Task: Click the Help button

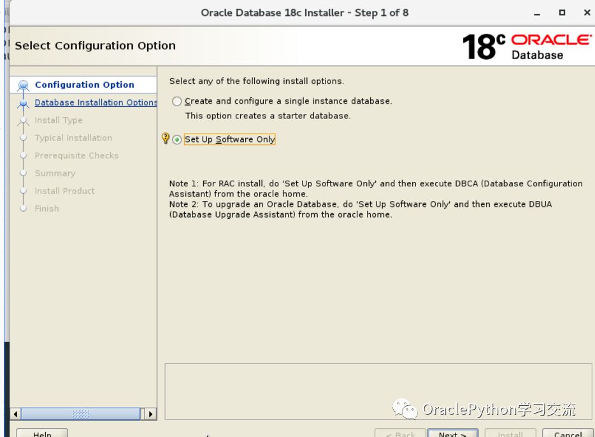Action: pyautogui.click(x=42, y=434)
